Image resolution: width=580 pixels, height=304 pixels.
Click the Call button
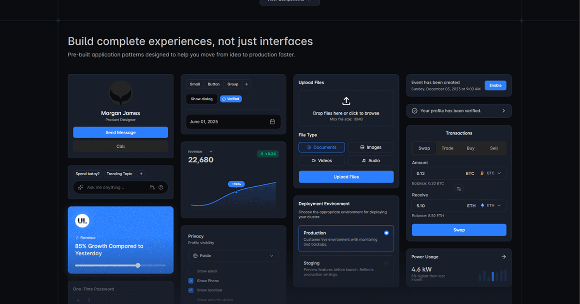pos(121,146)
